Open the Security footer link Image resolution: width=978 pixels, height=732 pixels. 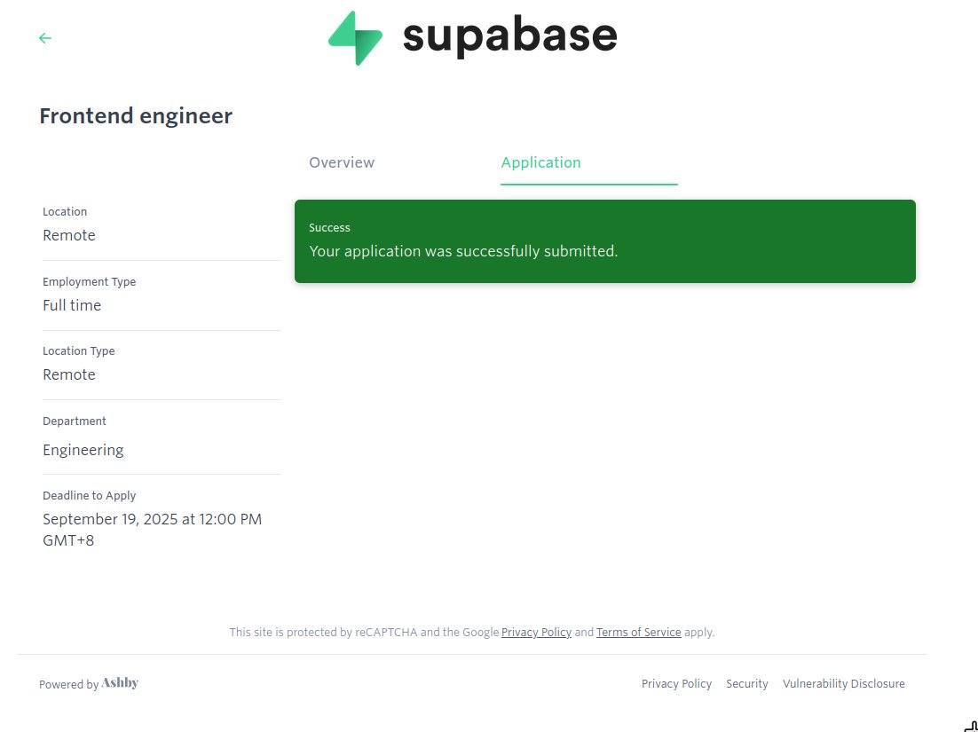click(x=746, y=683)
